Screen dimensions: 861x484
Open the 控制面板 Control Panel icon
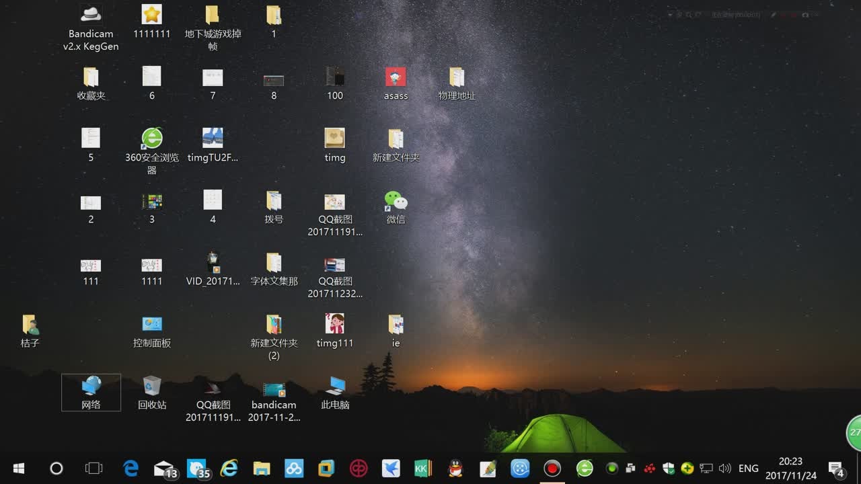[x=152, y=331]
